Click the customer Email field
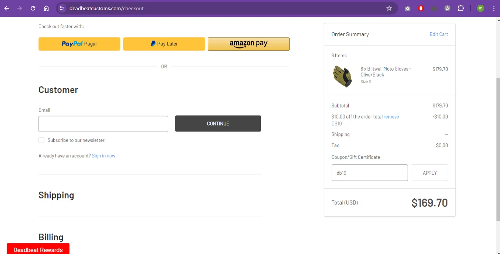Screen dimensions: 500x254 (103, 124)
